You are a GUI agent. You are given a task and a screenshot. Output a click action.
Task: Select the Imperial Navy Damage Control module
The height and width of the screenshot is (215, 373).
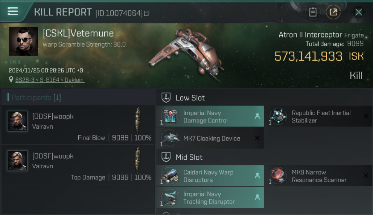click(205, 117)
